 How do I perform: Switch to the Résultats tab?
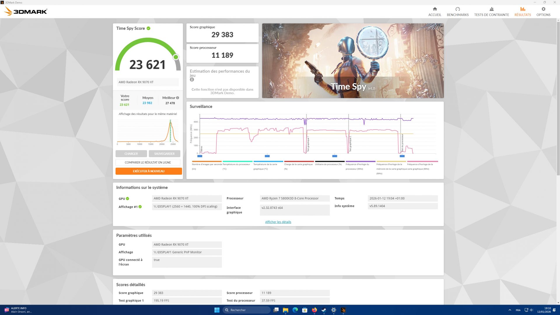click(x=522, y=11)
